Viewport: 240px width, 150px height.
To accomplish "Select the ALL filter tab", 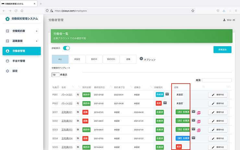I will coord(60,59).
